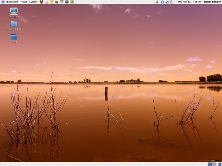Open the Applications menu
Viewport: 222px width, 166px height.
coord(12,2)
